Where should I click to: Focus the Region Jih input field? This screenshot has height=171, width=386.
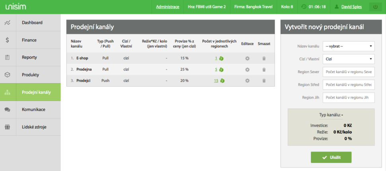348,97
